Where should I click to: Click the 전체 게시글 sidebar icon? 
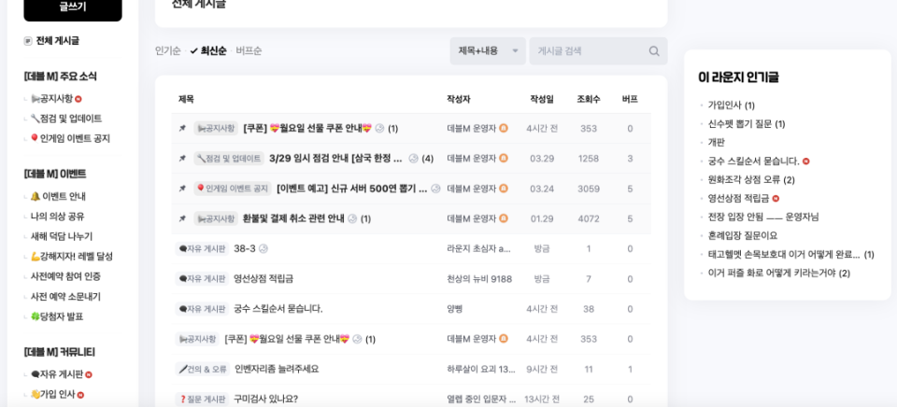[x=27, y=41]
